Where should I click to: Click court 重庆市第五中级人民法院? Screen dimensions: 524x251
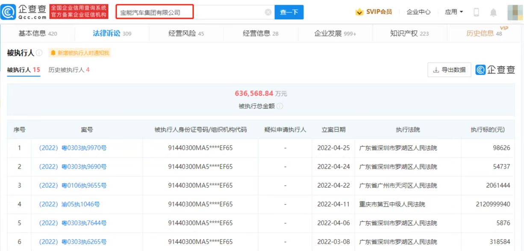[392, 204]
